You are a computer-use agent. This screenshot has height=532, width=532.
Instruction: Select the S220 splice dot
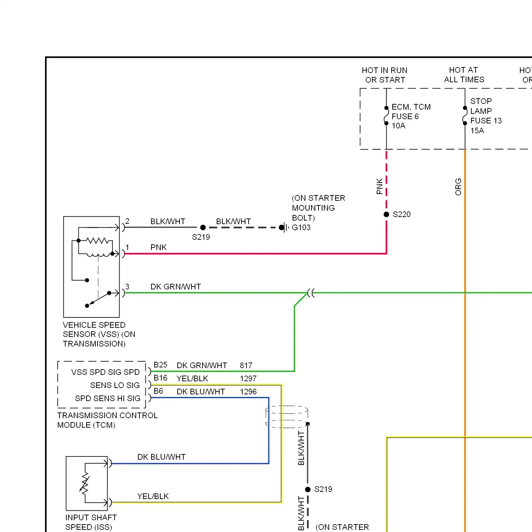pos(386,214)
